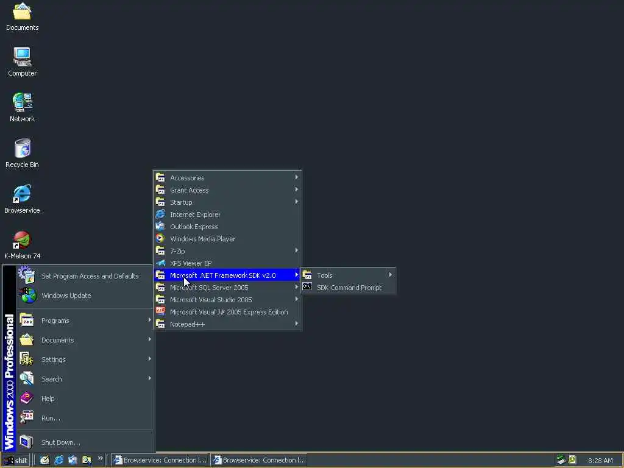Select the Network desktop icon
624x468 pixels.
coord(23,107)
